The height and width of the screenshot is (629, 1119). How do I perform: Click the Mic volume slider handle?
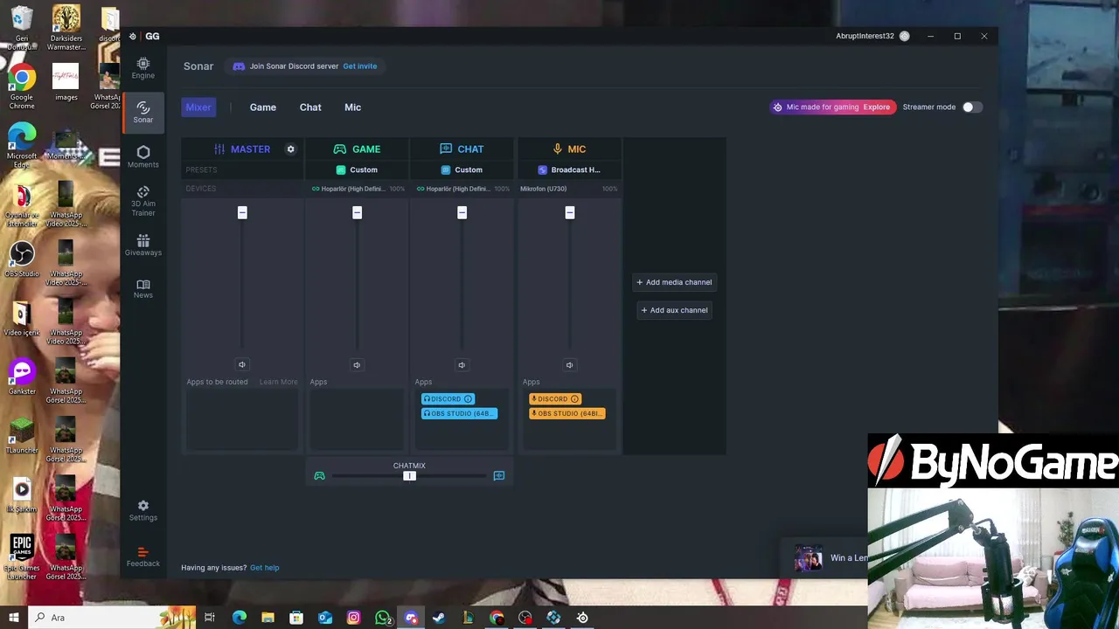click(569, 213)
